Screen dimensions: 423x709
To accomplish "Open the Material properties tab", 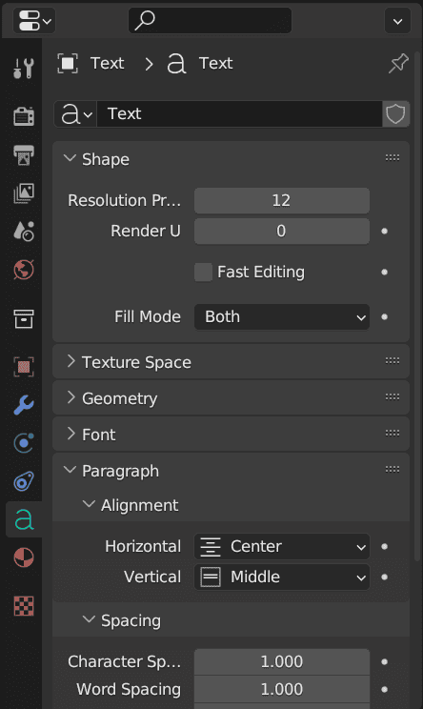I will (24, 557).
